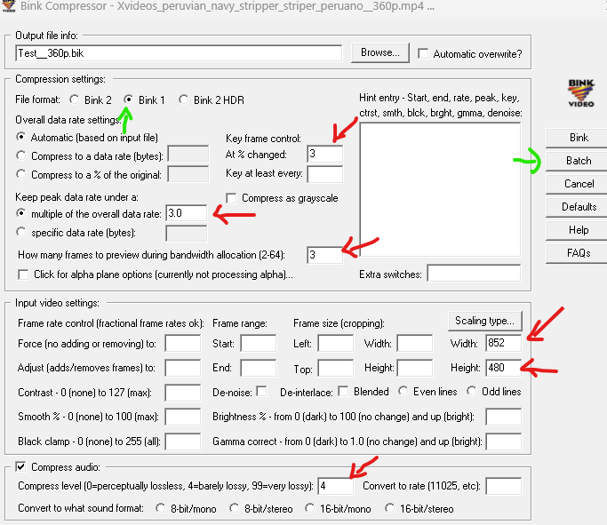Click the audio Compress level field
The width and height of the screenshot is (607, 525).
(x=336, y=486)
